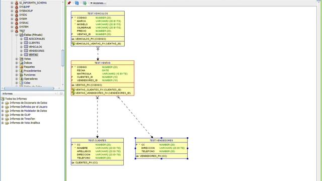322x181 pixels.
Task: Click the VENDEDORES table icon in tree
Action: tap(26, 51)
